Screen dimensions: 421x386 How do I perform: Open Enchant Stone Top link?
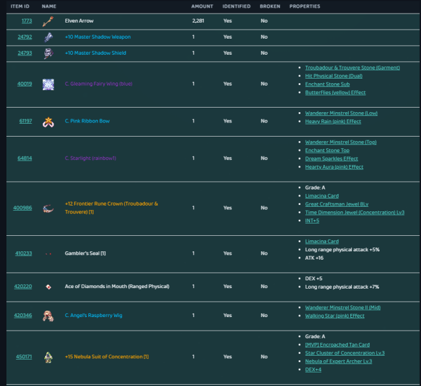[328, 151]
